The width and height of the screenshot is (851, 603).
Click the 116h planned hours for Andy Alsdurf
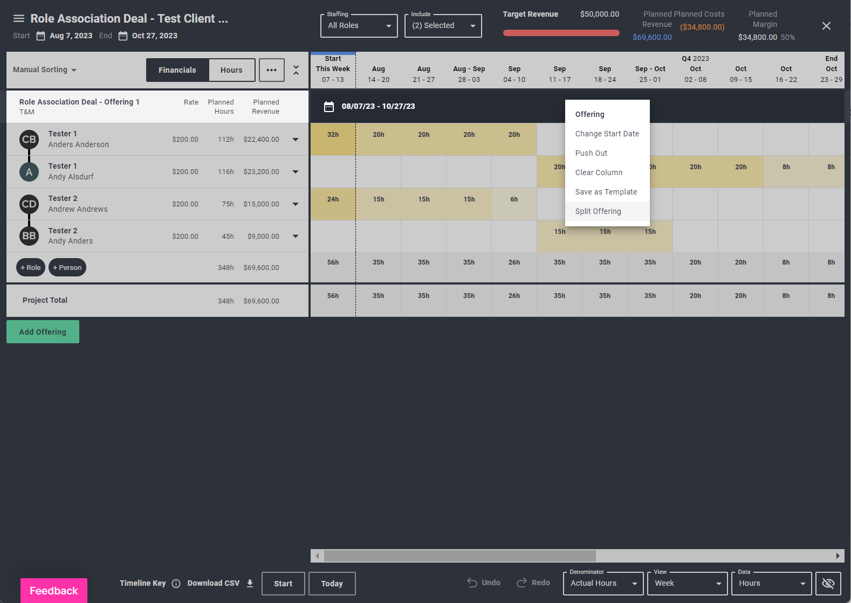[x=226, y=172]
